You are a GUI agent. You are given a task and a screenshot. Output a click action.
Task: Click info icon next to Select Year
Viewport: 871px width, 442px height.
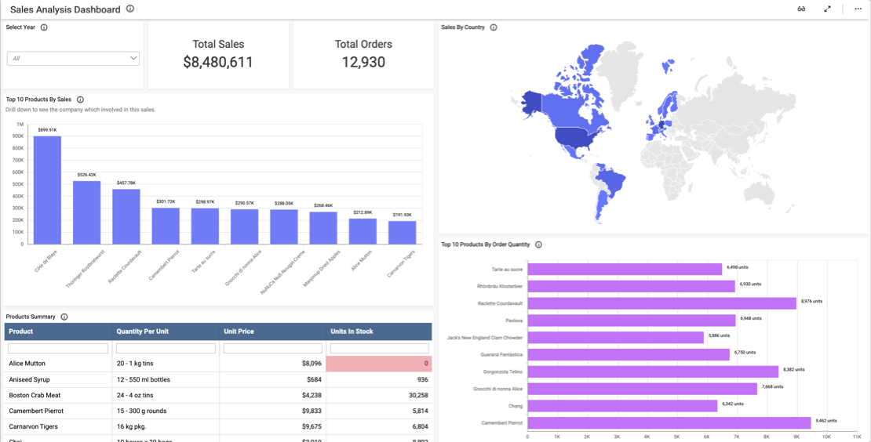(44, 27)
